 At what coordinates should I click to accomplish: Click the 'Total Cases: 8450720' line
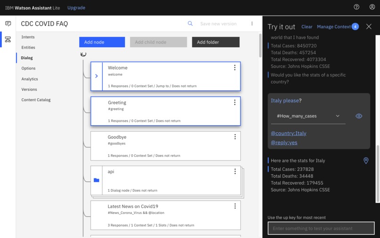point(293,46)
